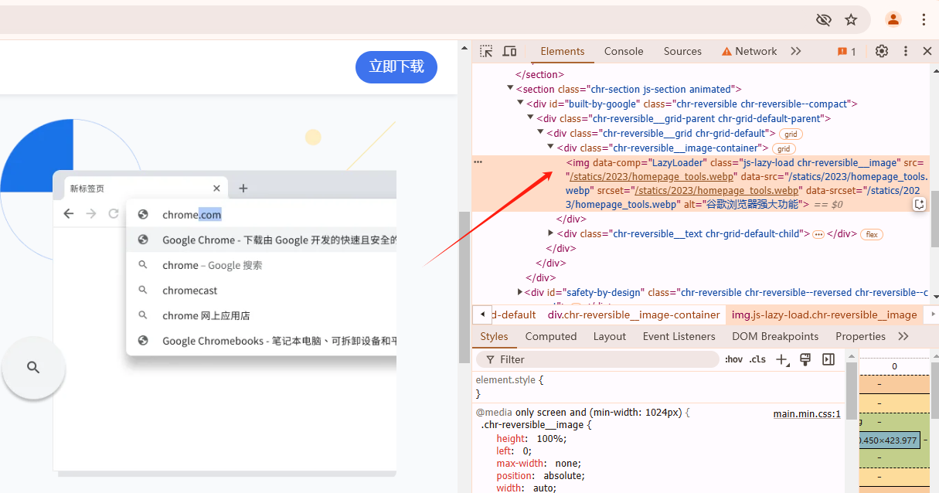Click the new style rule plus icon

click(x=783, y=359)
